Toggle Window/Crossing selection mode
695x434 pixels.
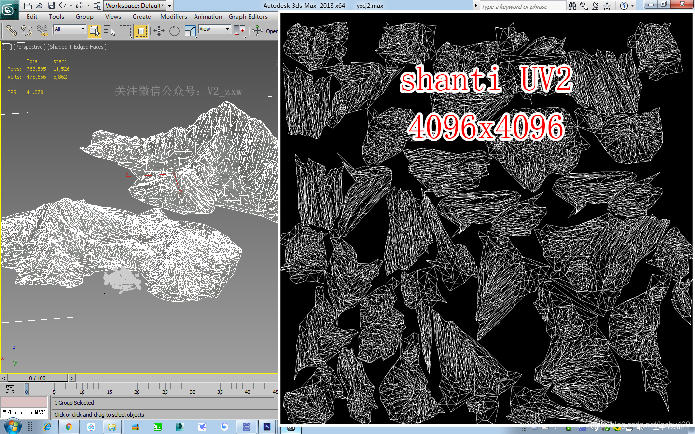tap(140, 31)
